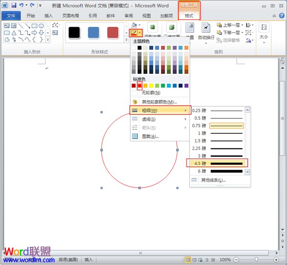The image size is (287, 265).
Task: Open the shape outline pen icon
Action: click(134, 33)
